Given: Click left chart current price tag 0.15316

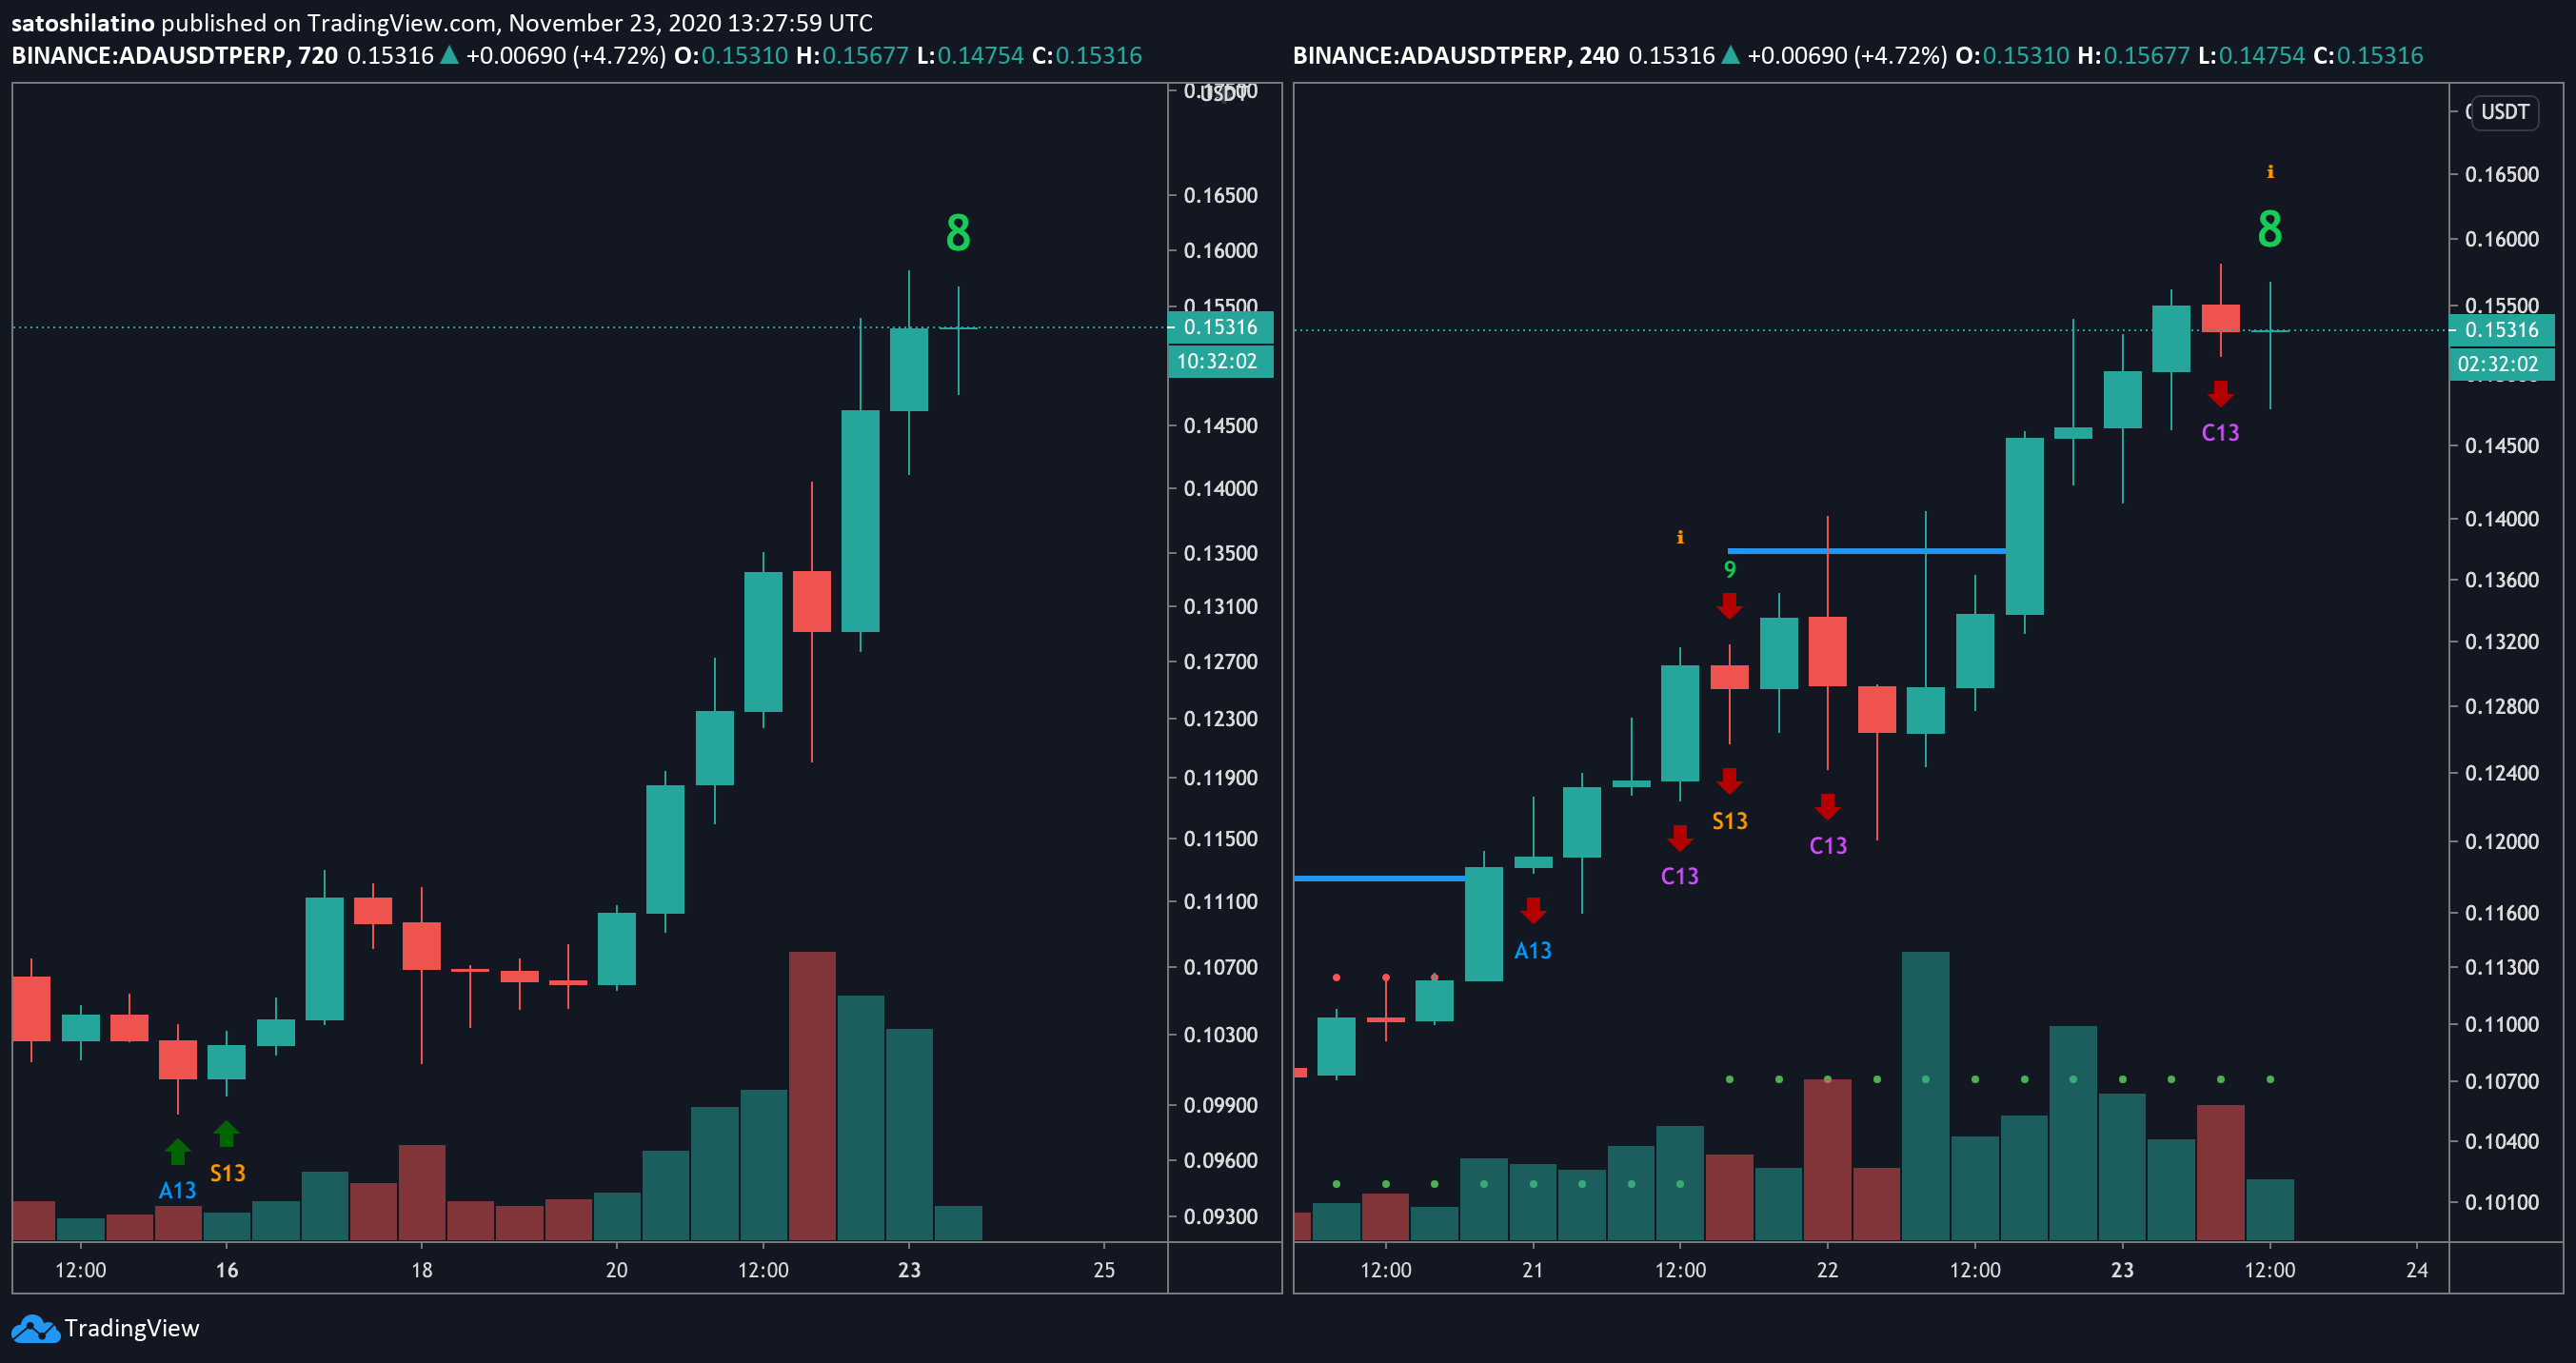Looking at the screenshot, I should coord(1220,327).
